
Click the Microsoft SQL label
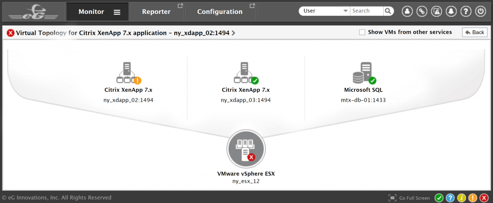[363, 90]
